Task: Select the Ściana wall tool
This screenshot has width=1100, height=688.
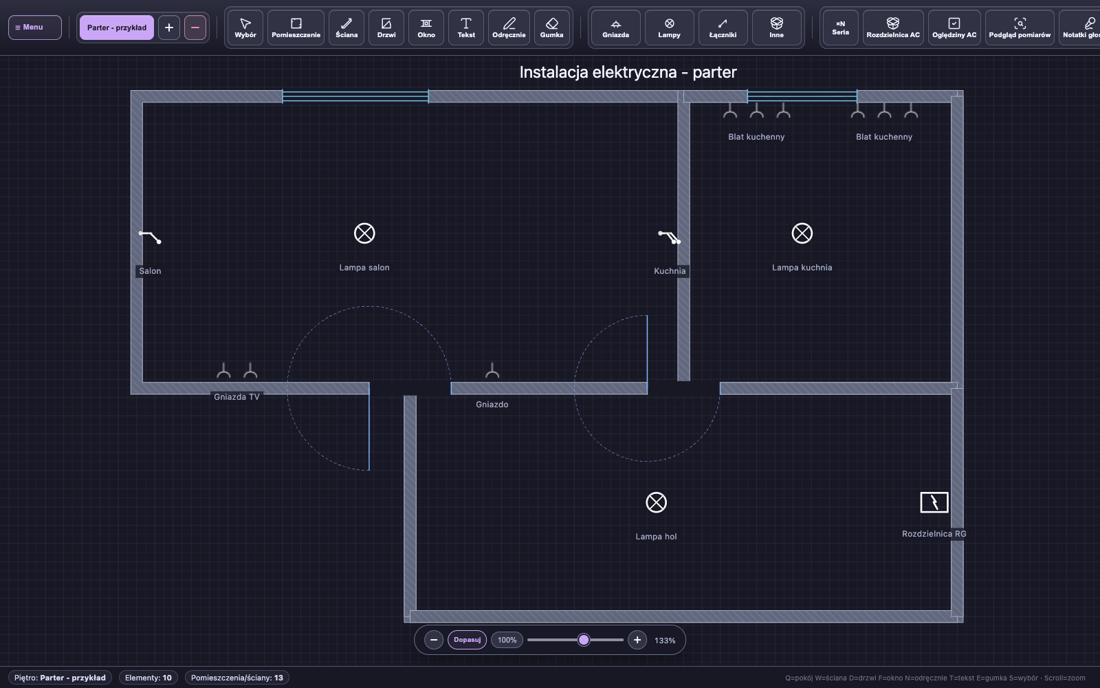Action: 346,28
